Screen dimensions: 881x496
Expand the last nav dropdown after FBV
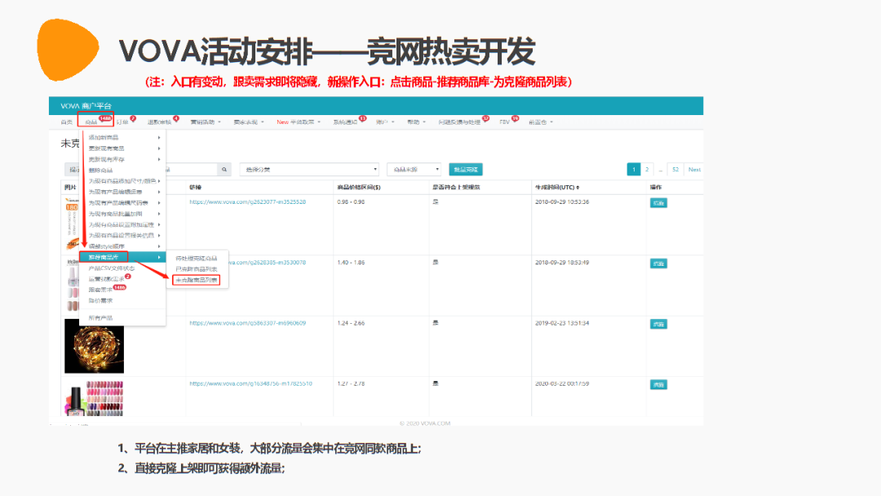coord(541,122)
